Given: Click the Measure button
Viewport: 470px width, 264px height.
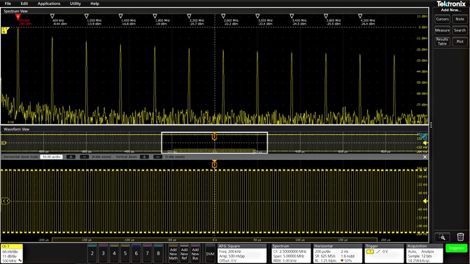Looking at the screenshot, I should (442, 30).
